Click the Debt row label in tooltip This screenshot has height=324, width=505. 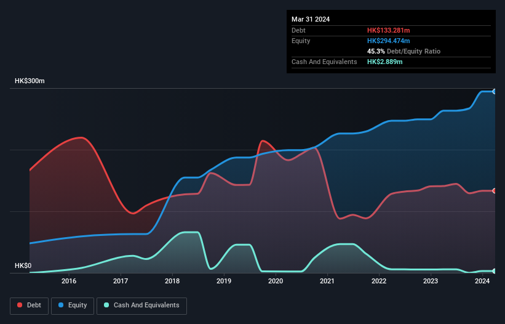tap(298, 30)
